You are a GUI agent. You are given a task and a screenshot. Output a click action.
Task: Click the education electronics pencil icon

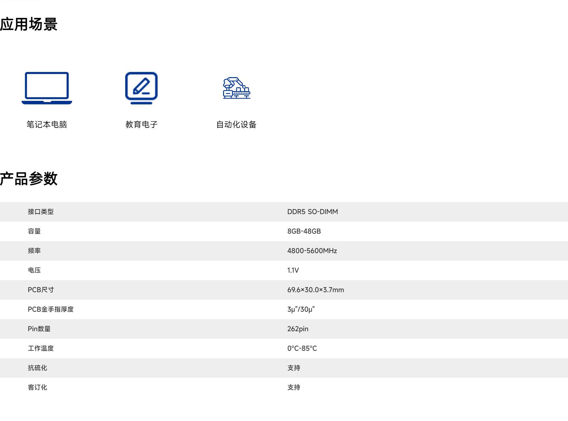click(x=141, y=88)
